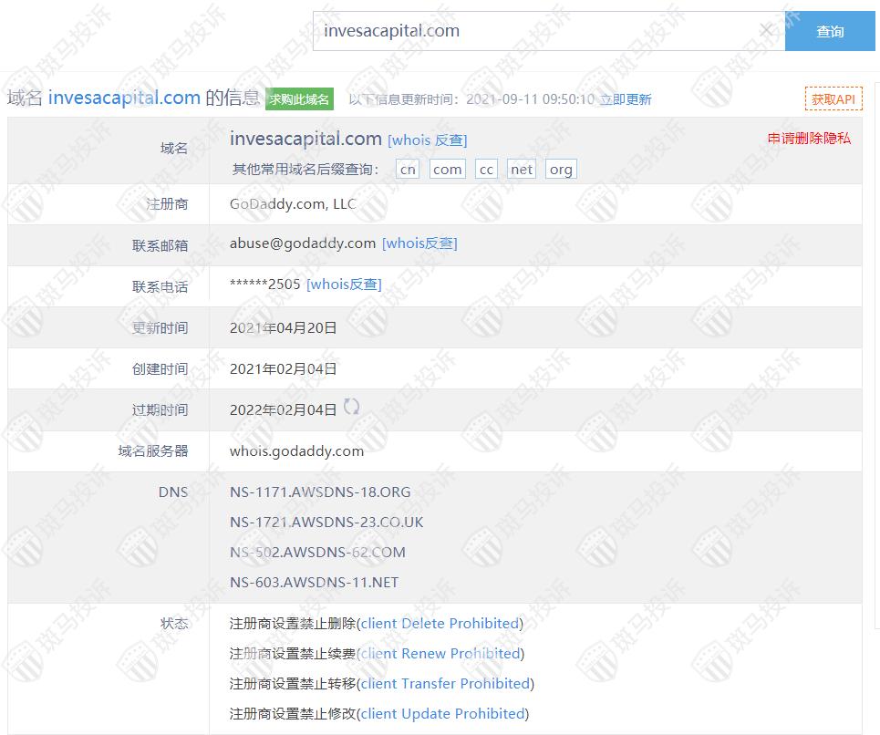The image size is (880, 735).
Task: Open whois 反查 next to domain name
Action: [427, 140]
